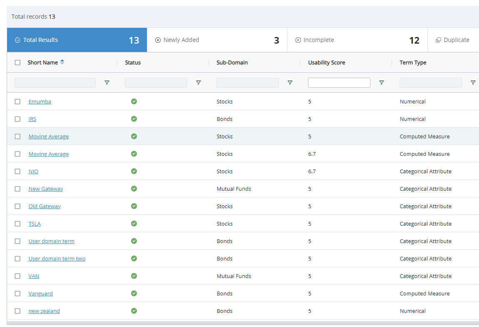Screen dimensions: 479x327
Task: Focus the Short Name filter input
Action: pyautogui.click(x=55, y=83)
